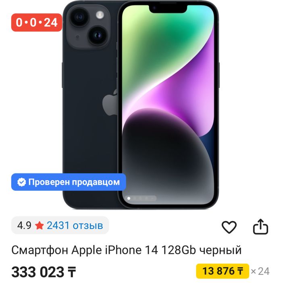281x283 pixels.
Task: Tap the 4.9 rating score
Action: click(24, 226)
